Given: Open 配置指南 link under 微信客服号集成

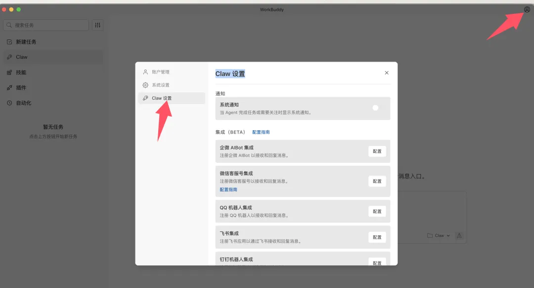Looking at the screenshot, I should (x=228, y=189).
